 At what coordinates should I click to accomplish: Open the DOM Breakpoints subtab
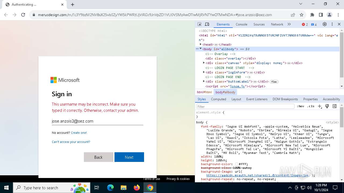tap(285, 99)
